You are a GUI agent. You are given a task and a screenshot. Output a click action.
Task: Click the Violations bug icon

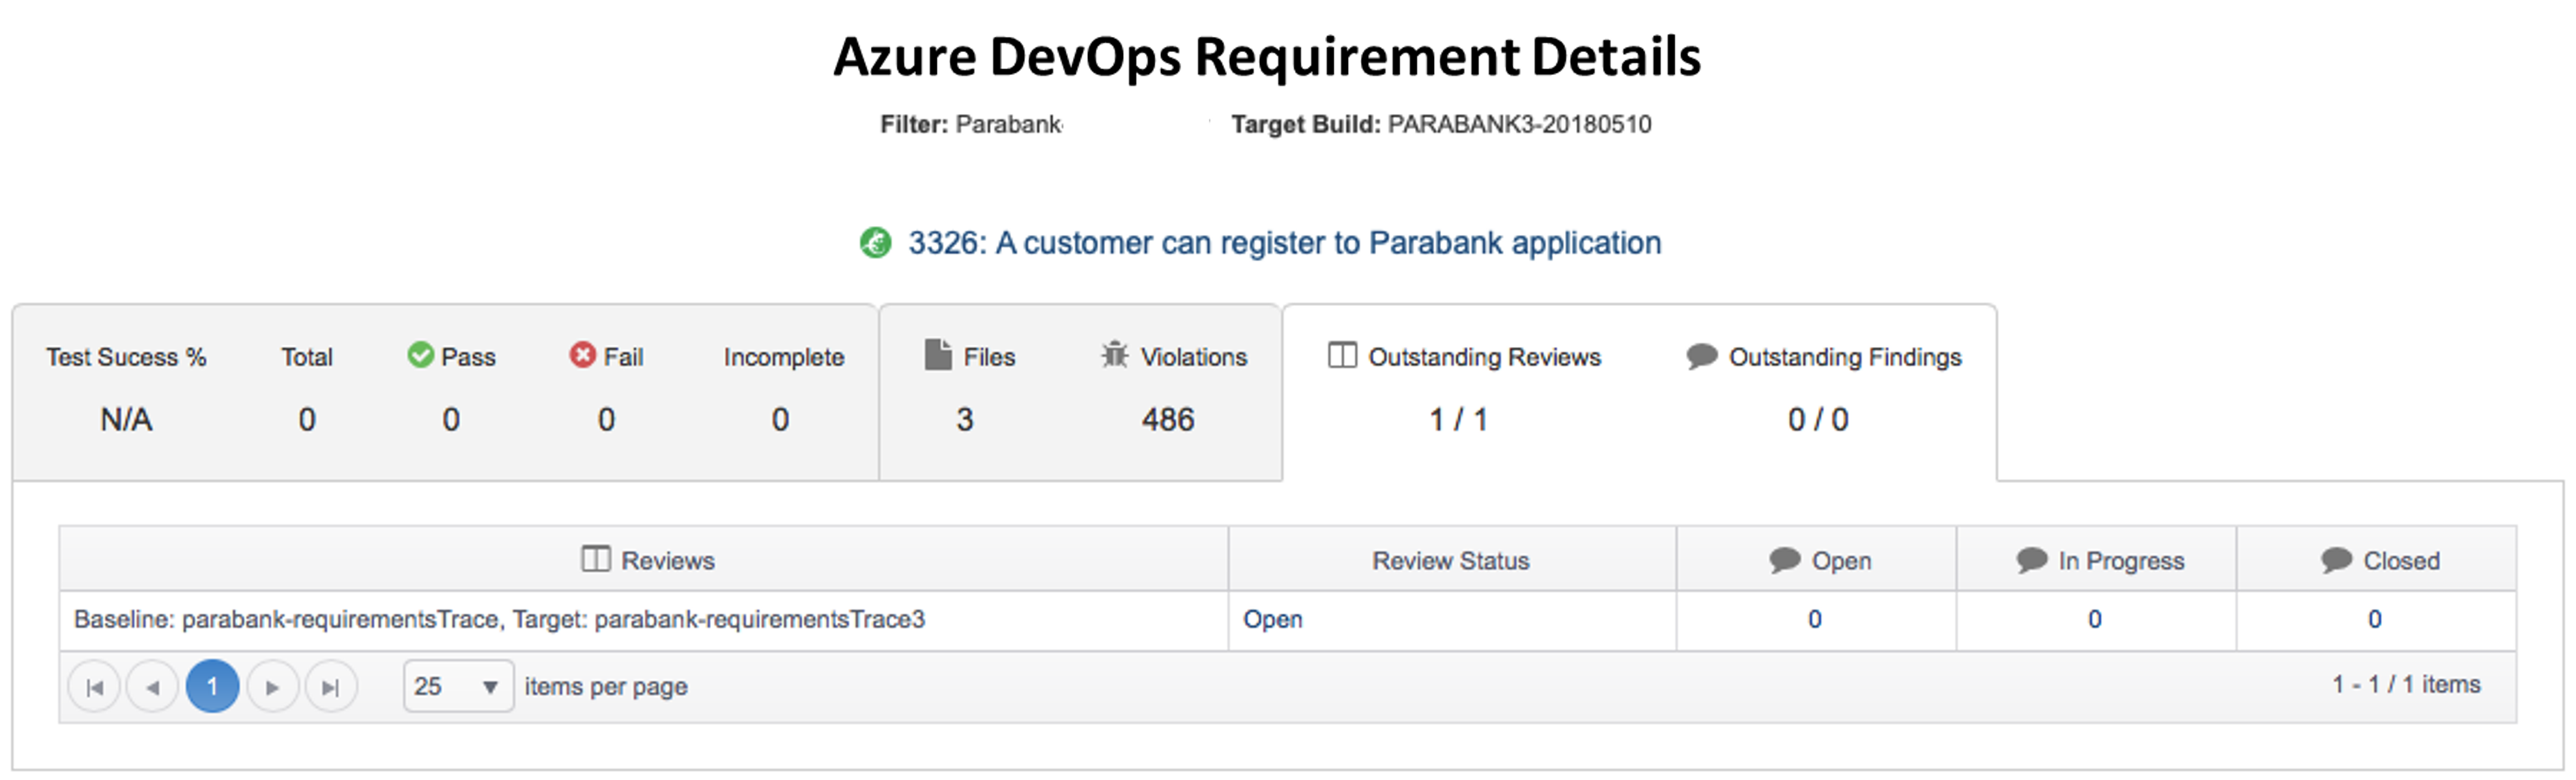tap(1114, 355)
